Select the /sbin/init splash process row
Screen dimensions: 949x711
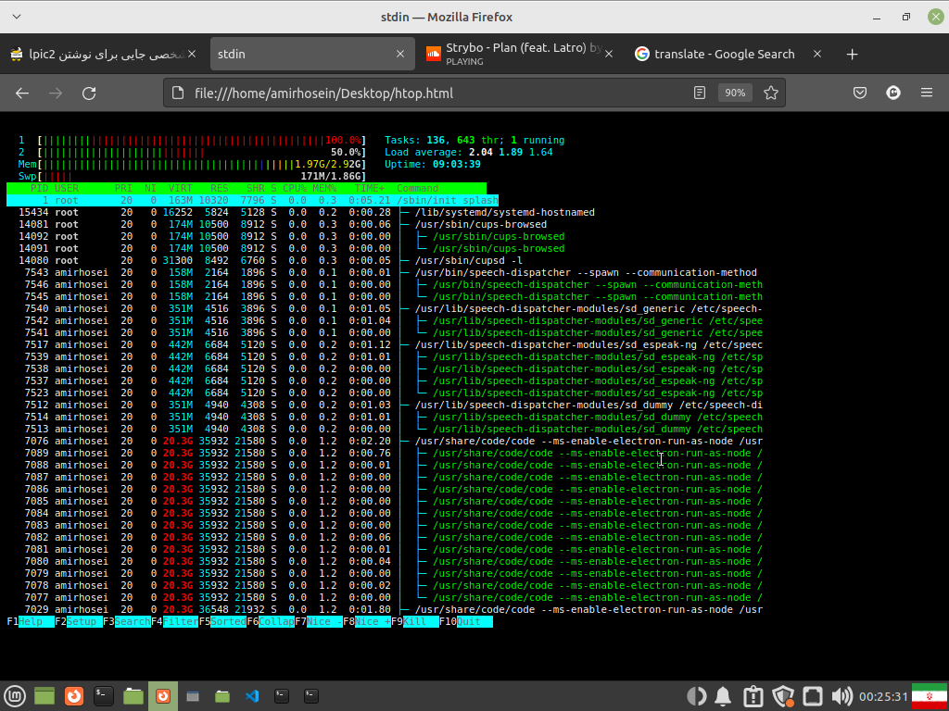point(252,201)
